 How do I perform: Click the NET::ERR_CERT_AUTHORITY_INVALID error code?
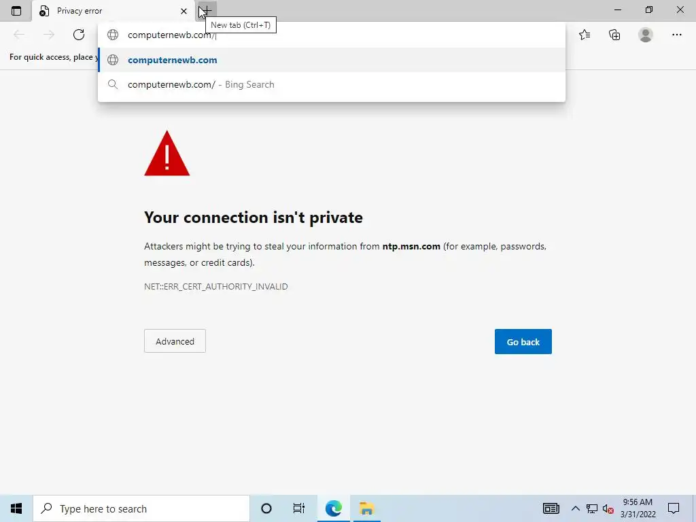click(x=215, y=286)
